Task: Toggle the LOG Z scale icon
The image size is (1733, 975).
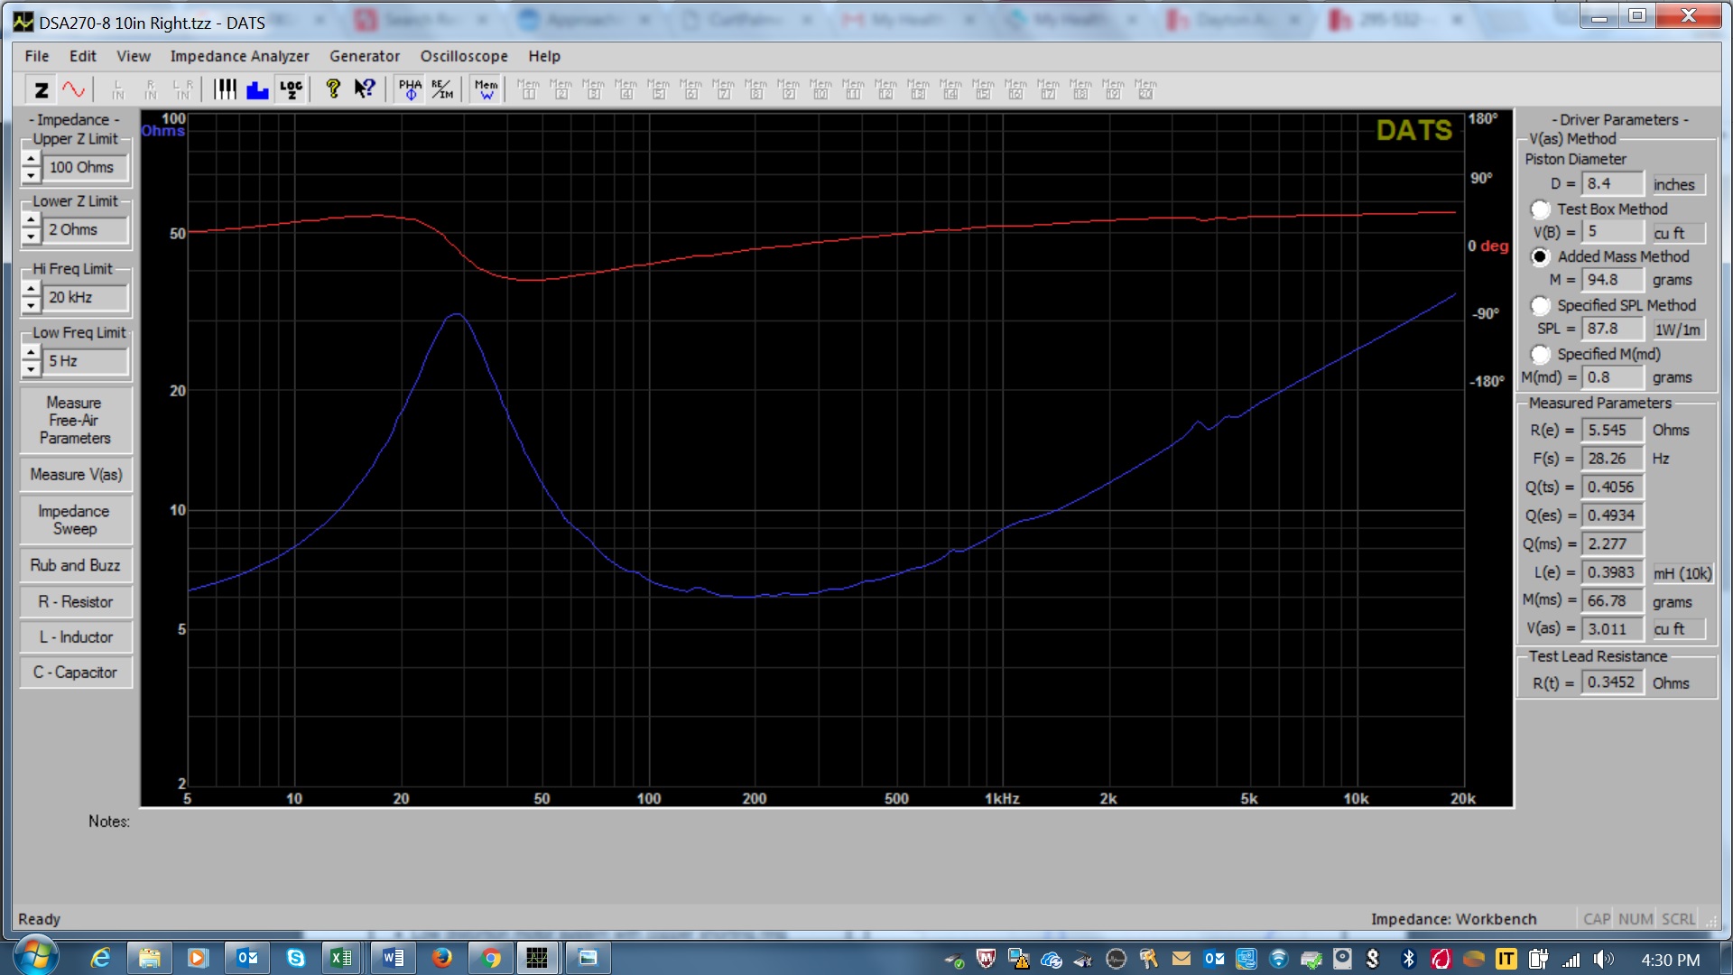Action: click(291, 89)
